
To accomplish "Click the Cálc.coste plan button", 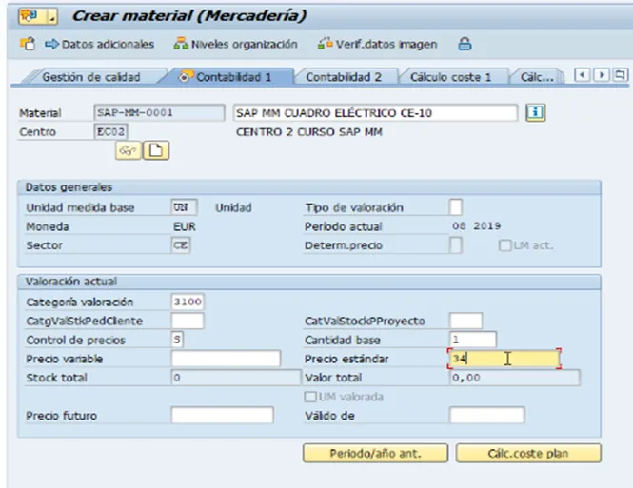I will tap(528, 454).
